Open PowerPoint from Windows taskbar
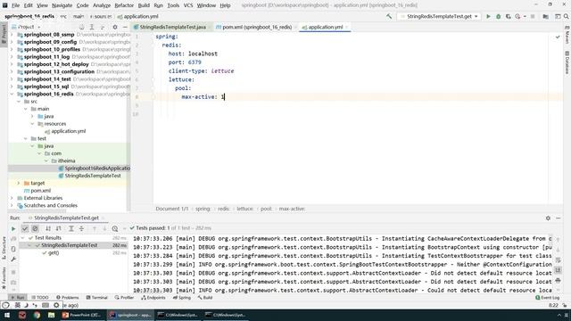Viewport: 571px width, 321px height. coord(82,315)
